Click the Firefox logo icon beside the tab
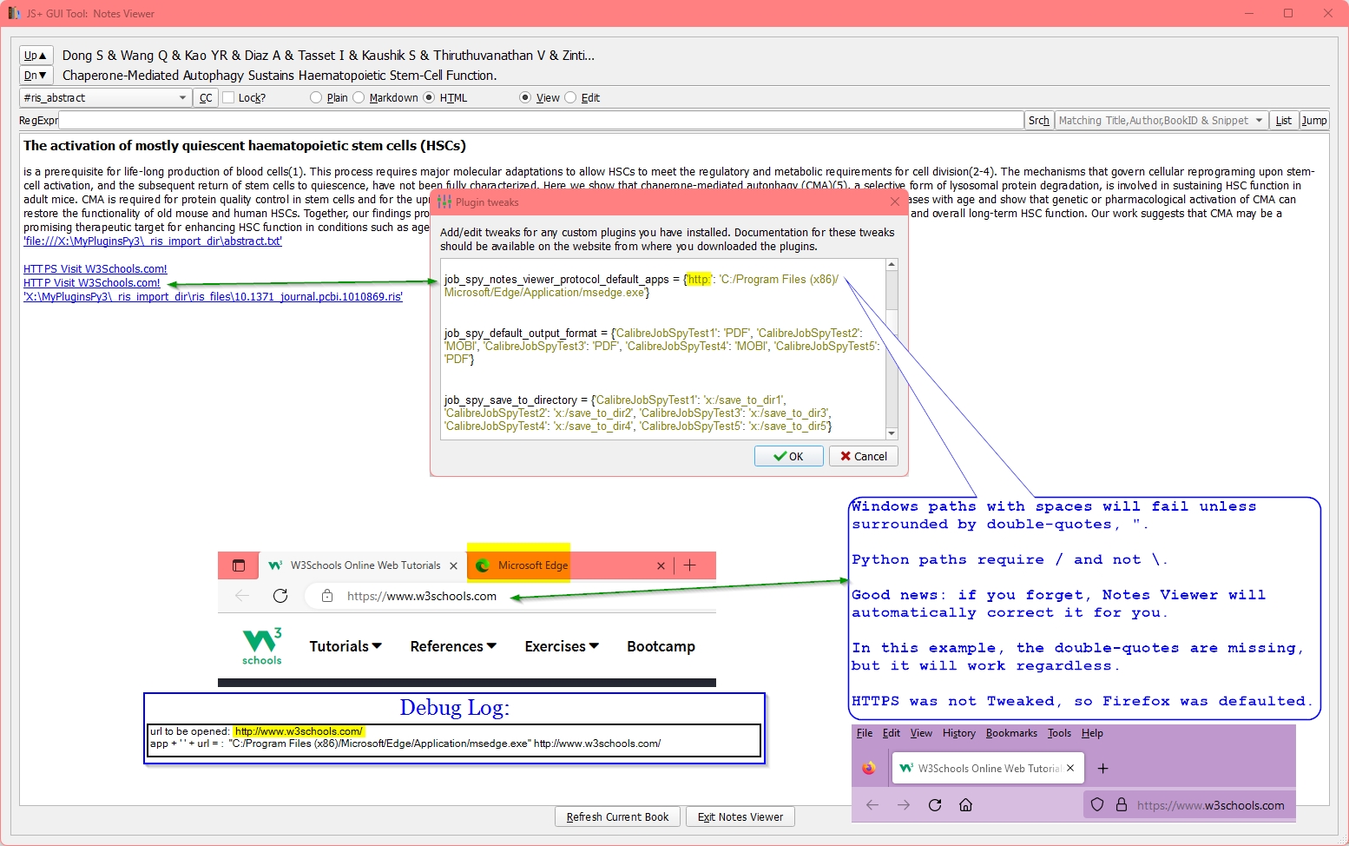Viewport: 1349px width, 846px height. pos(869,768)
